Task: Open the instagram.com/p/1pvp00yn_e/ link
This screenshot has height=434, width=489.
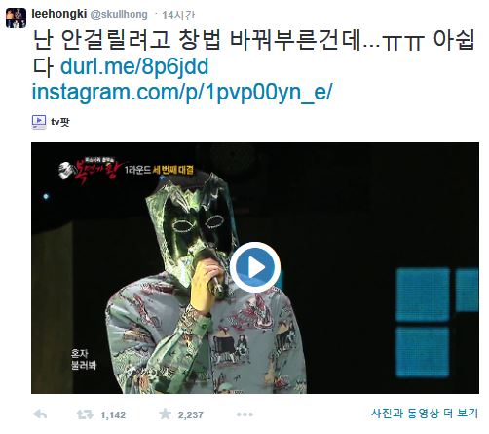Action: point(182,93)
